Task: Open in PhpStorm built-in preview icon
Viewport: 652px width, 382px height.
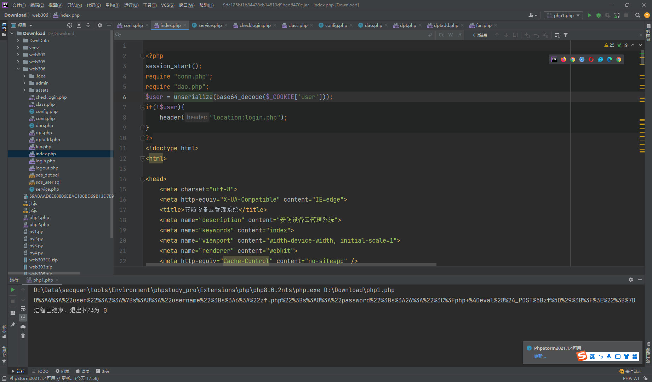Action: pyautogui.click(x=554, y=59)
